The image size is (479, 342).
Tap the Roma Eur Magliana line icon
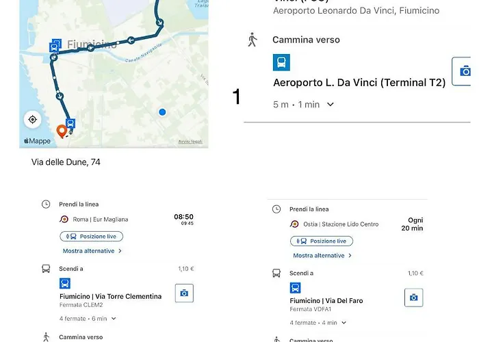[64, 220]
